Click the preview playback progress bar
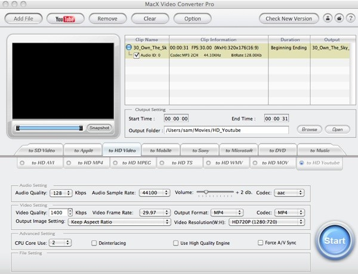358x274 pixels. click(x=50, y=128)
